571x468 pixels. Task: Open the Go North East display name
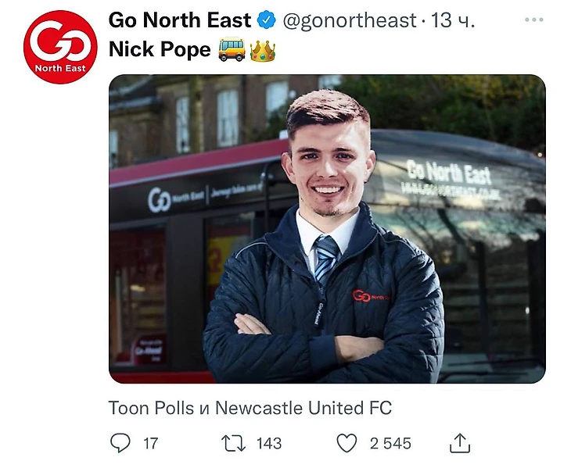pyautogui.click(x=180, y=20)
